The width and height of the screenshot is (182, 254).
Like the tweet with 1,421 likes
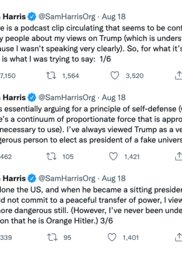tap(113, 156)
